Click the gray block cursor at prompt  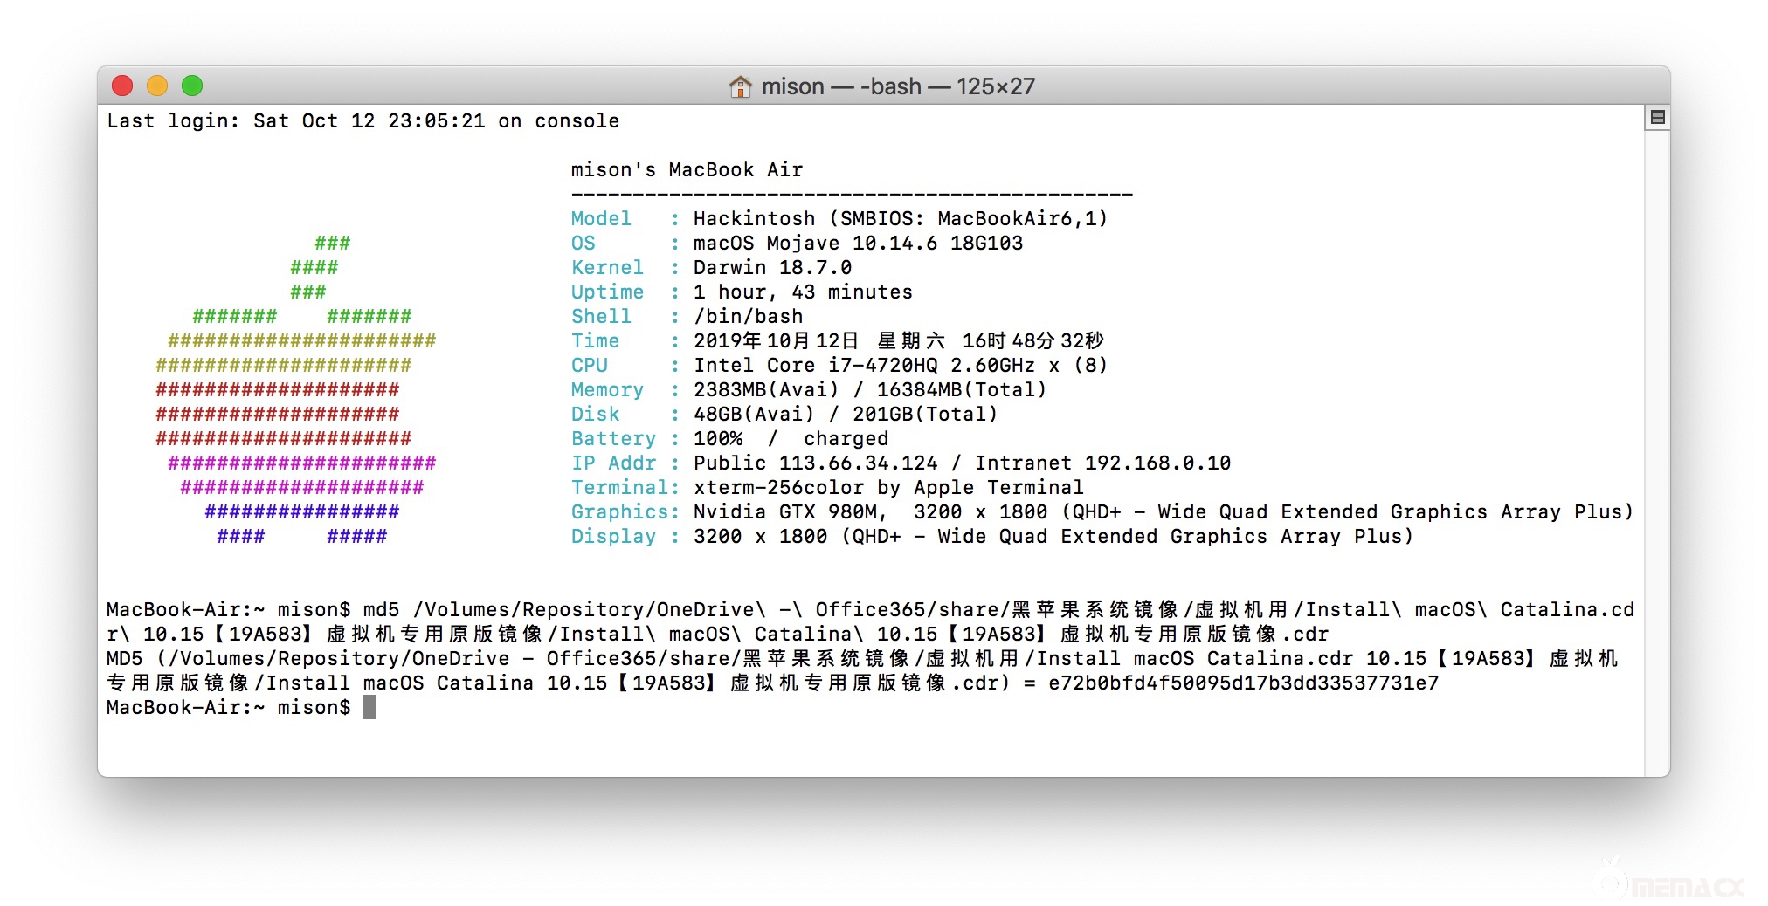(369, 707)
